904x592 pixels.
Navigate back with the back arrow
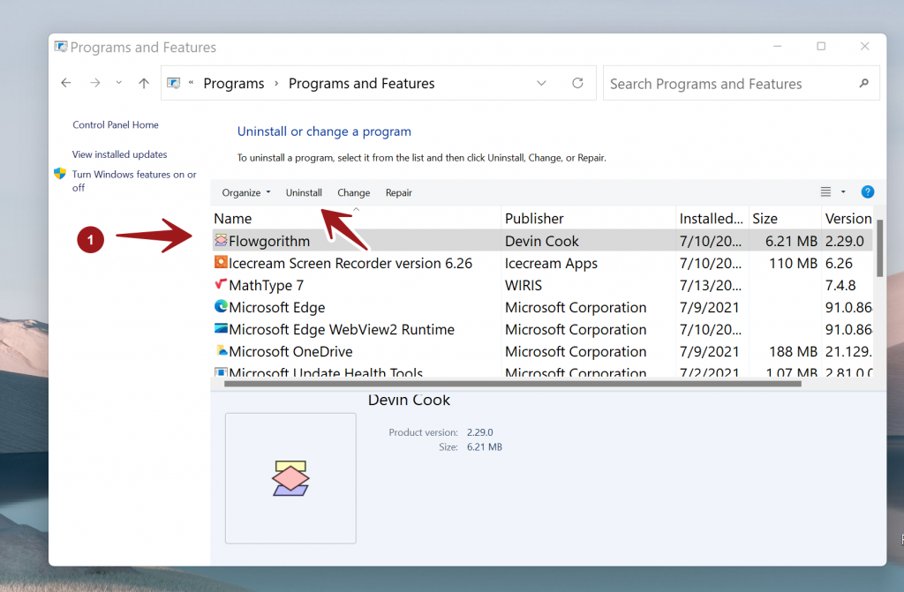click(x=65, y=82)
